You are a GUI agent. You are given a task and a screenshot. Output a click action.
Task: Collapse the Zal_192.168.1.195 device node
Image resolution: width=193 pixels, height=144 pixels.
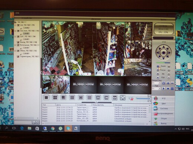pyautogui.click(x=15, y=25)
